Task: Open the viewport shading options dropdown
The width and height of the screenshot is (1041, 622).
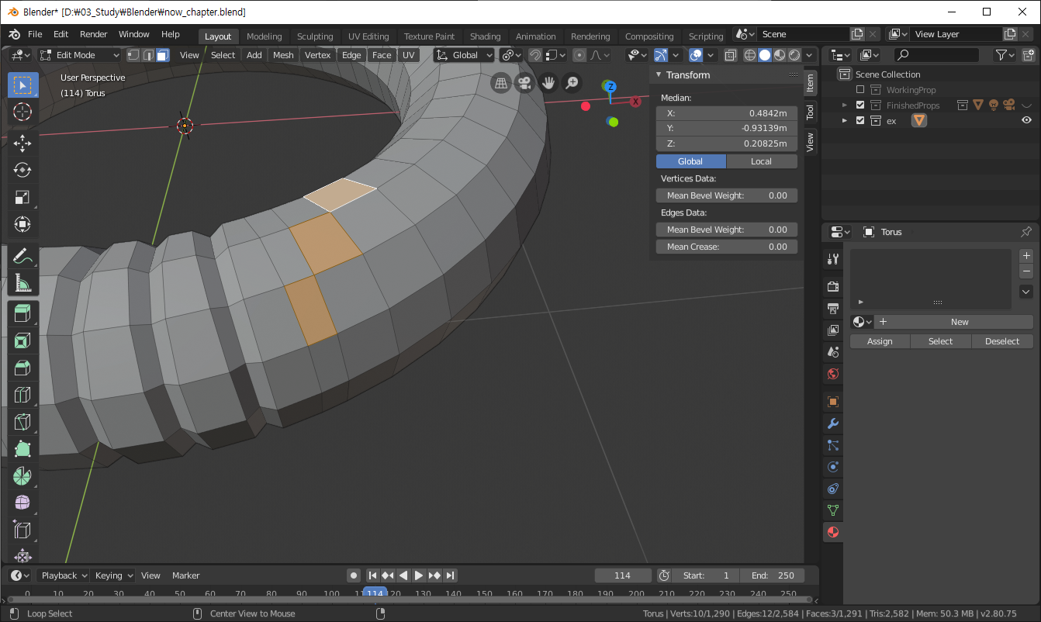Action: pos(810,55)
